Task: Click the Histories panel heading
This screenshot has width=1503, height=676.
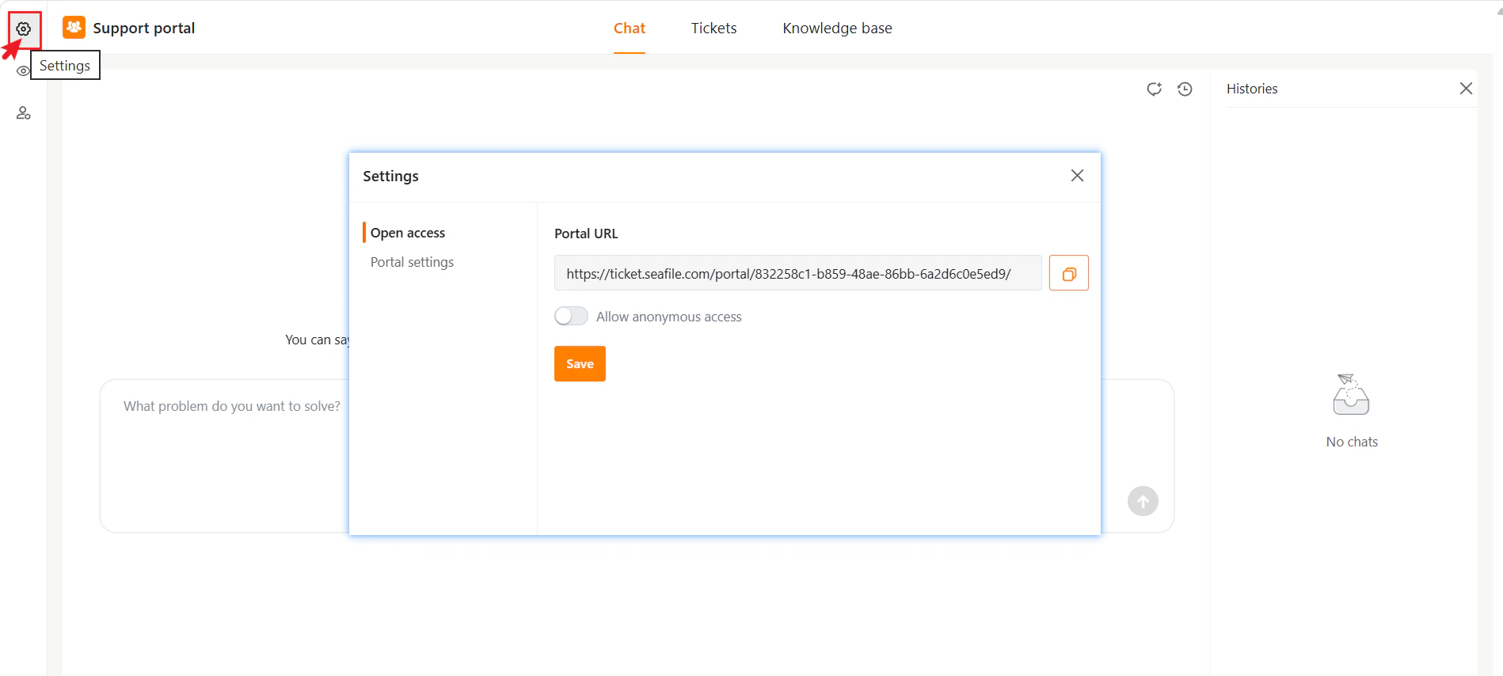Action: [x=1252, y=89]
